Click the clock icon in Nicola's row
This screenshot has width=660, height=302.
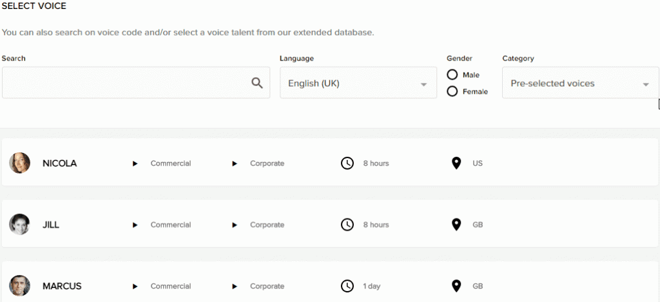347,163
